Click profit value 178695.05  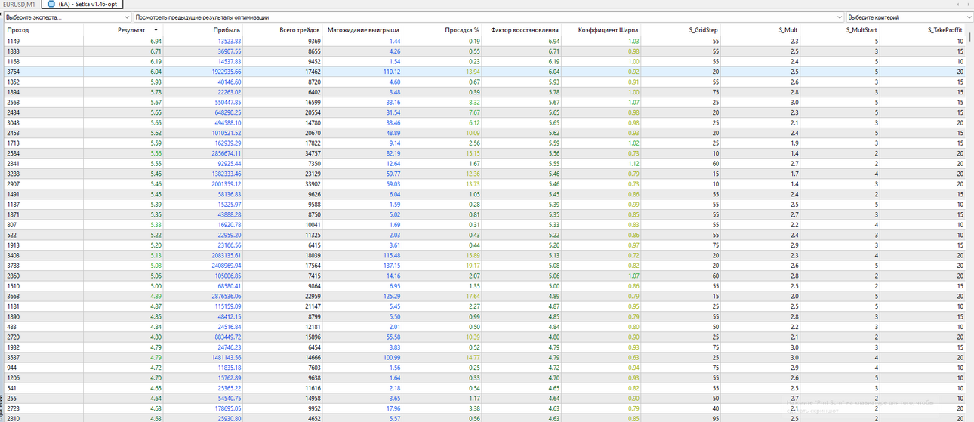click(x=227, y=408)
